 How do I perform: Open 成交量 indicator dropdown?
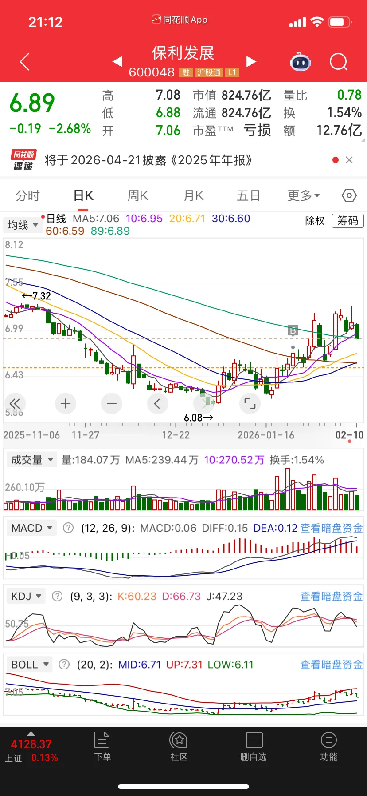pos(31,460)
